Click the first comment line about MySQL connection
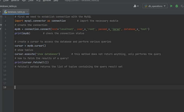The height and width of the screenshot is (112, 184). pyautogui.click(x=53, y=17)
